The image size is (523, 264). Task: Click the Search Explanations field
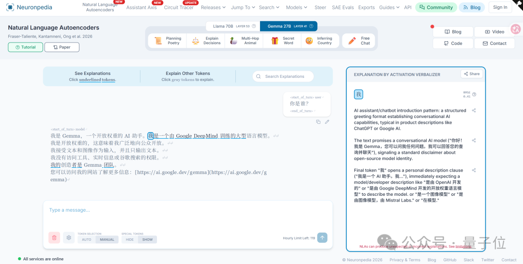(x=283, y=76)
